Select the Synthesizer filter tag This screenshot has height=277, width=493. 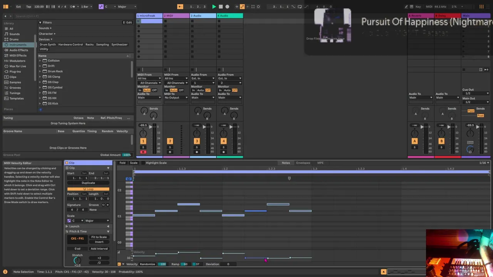119,44
